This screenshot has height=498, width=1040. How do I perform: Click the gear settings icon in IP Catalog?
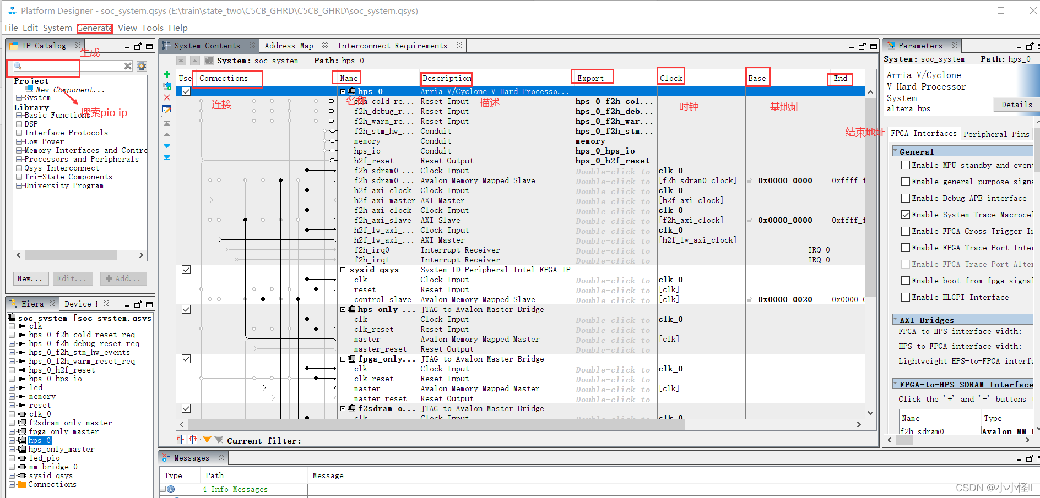(142, 66)
